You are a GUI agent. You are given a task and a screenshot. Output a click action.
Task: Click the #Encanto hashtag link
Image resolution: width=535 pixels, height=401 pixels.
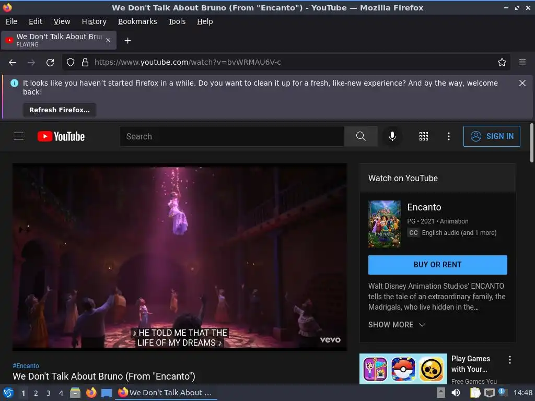(26, 366)
